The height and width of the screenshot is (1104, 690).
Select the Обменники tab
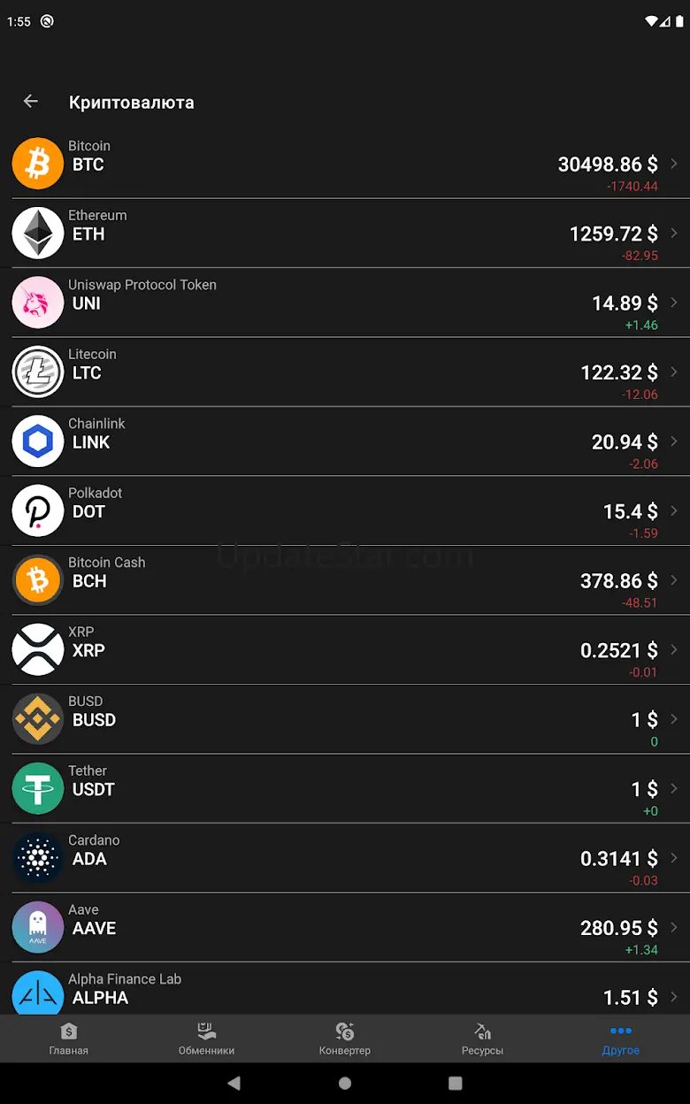[x=206, y=1039]
